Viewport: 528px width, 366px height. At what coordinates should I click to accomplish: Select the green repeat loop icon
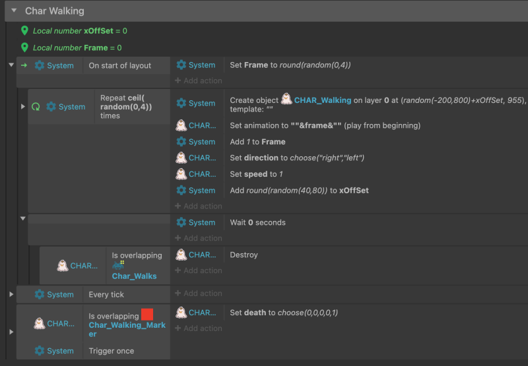click(36, 107)
